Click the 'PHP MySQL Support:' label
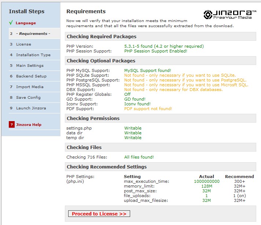Viewport: 261px width, 225px height. (88, 71)
